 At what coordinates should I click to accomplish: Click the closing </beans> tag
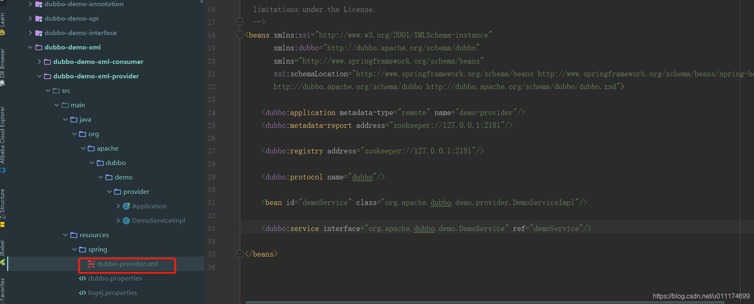pos(261,254)
